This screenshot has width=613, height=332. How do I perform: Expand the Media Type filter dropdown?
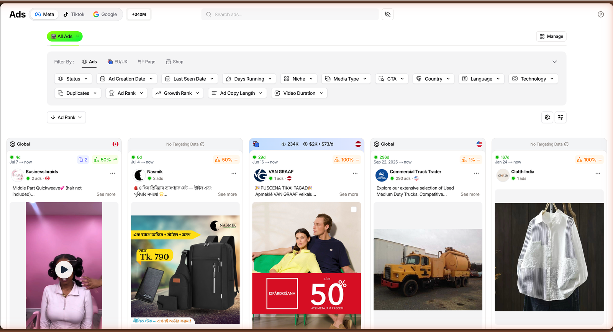pyautogui.click(x=346, y=79)
